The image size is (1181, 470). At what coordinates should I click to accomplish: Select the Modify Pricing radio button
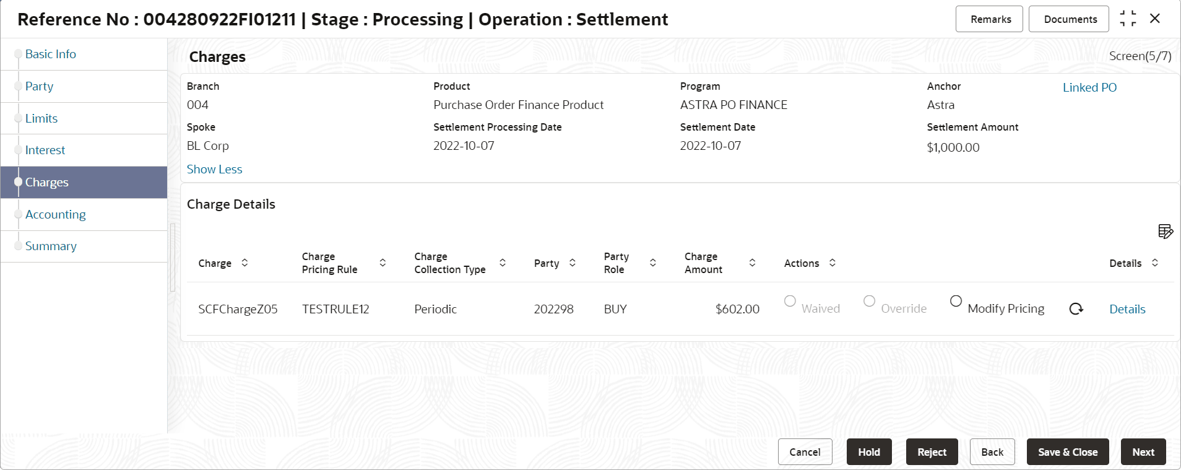(x=956, y=302)
